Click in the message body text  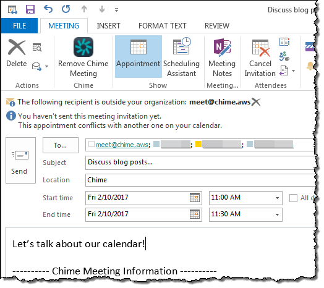(x=79, y=244)
